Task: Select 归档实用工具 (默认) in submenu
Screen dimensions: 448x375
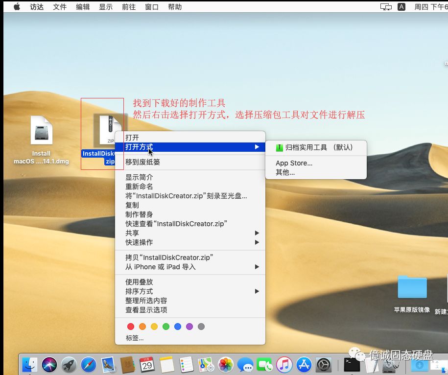Action: click(x=316, y=147)
